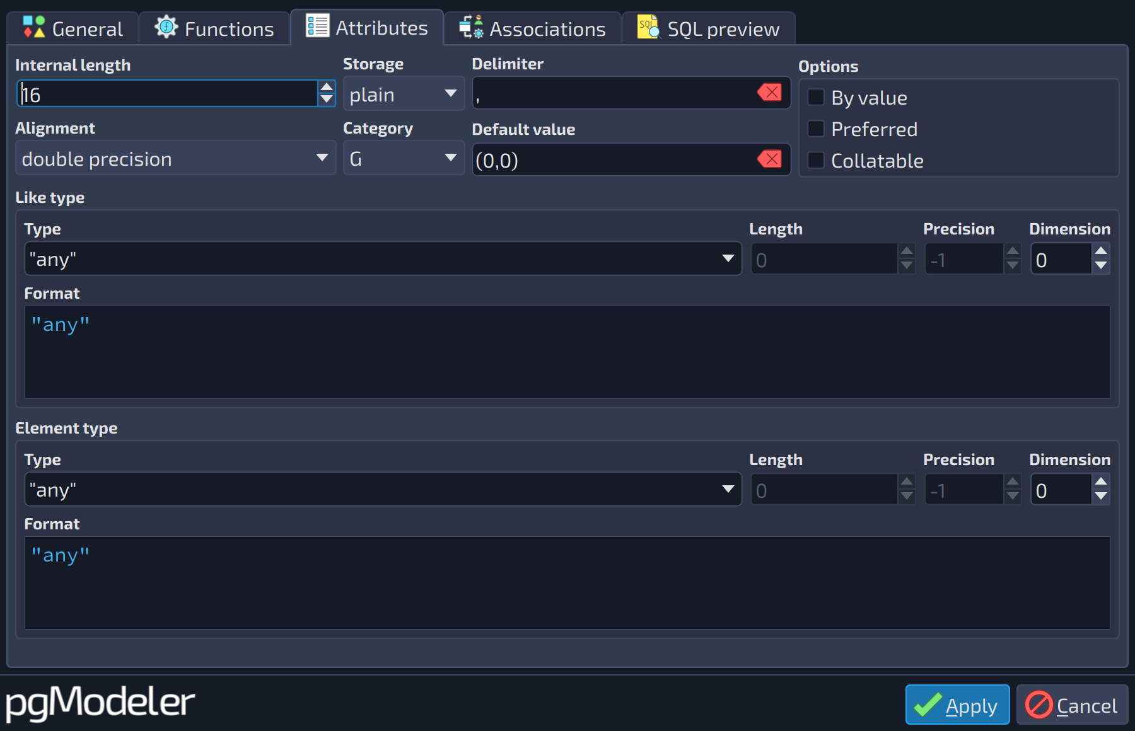
Task: Open the Storage dropdown
Action: coord(404,94)
